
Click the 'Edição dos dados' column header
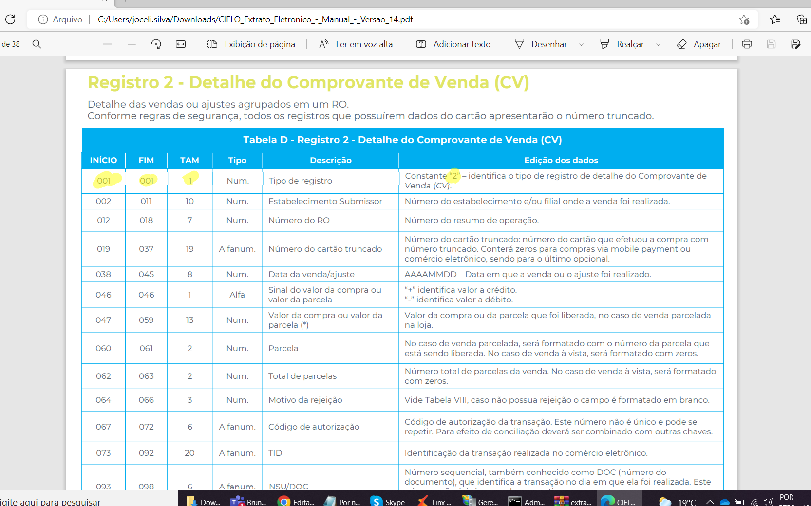(561, 160)
